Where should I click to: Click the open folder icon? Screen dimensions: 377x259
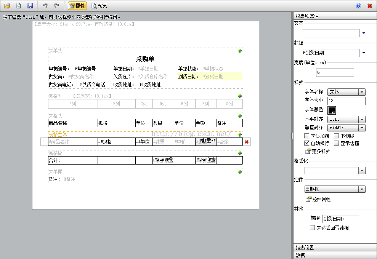pyautogui.click(x=7, y=6)
